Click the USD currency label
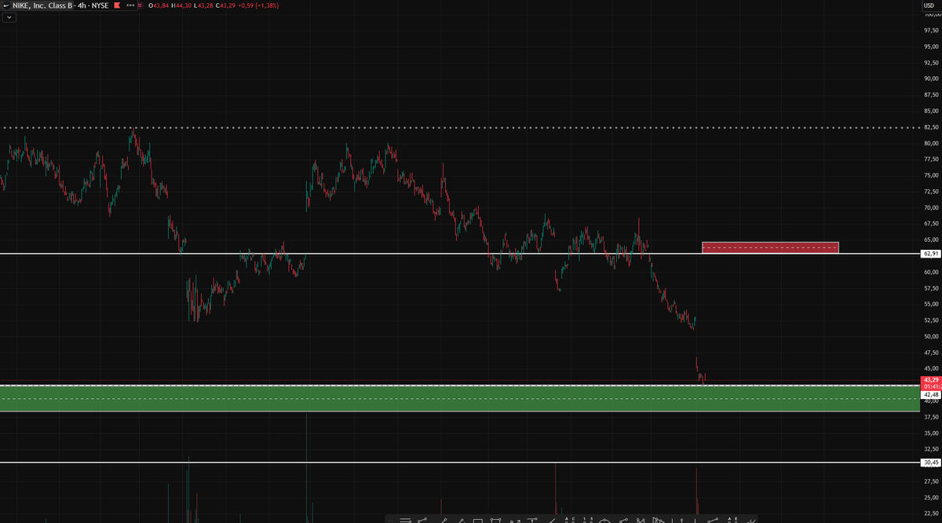The height and width of the screenshot is (523, 942). pyautogui.click(x=930, y=5)
